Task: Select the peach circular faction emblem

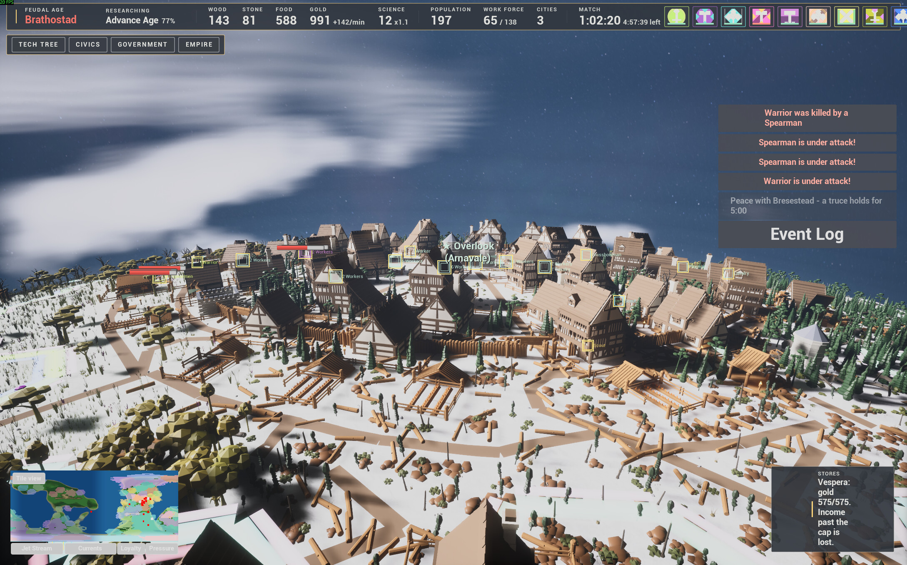Action: pos(818,17)
